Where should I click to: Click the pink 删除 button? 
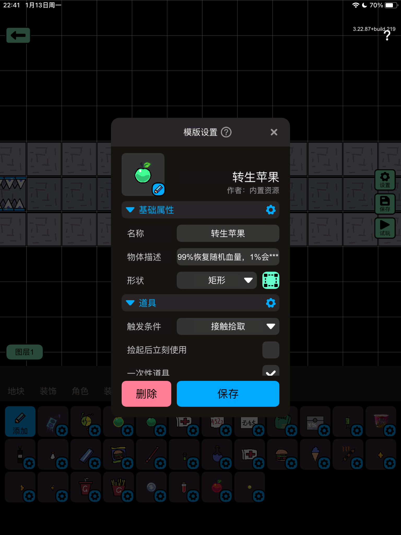146,394
